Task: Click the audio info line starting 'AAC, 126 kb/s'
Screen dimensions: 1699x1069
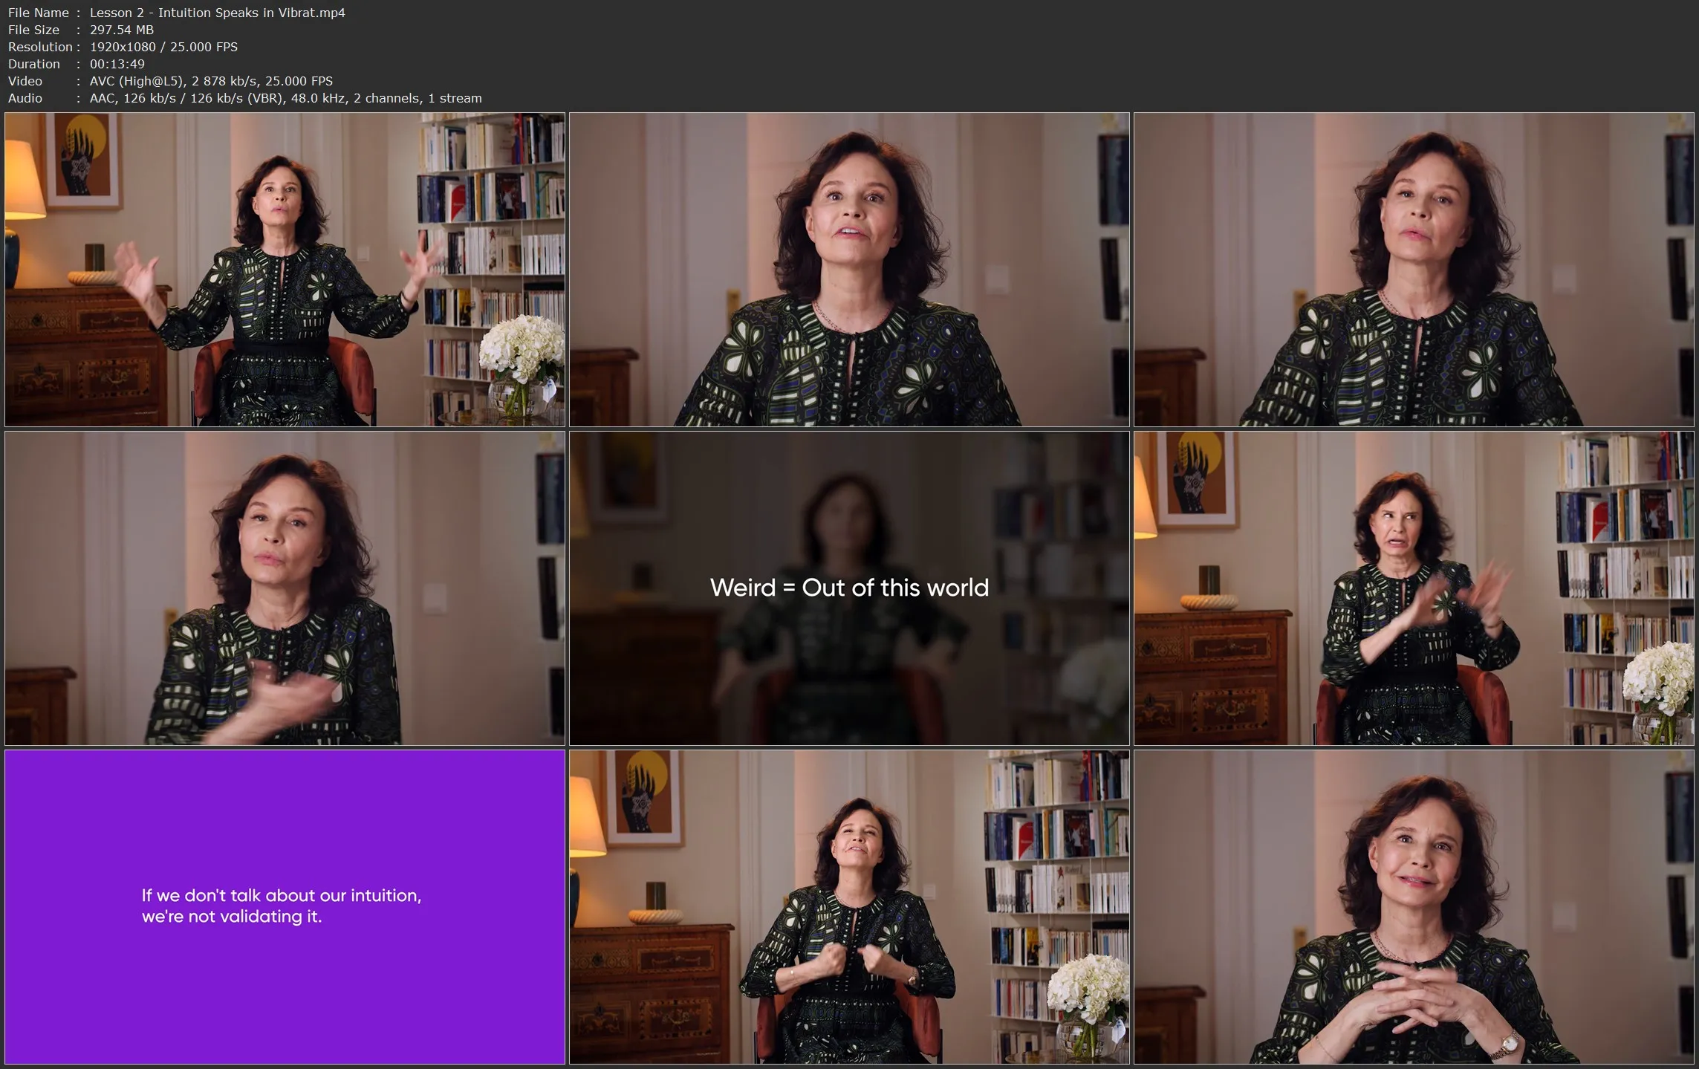Action: click(x=285, y=98)
